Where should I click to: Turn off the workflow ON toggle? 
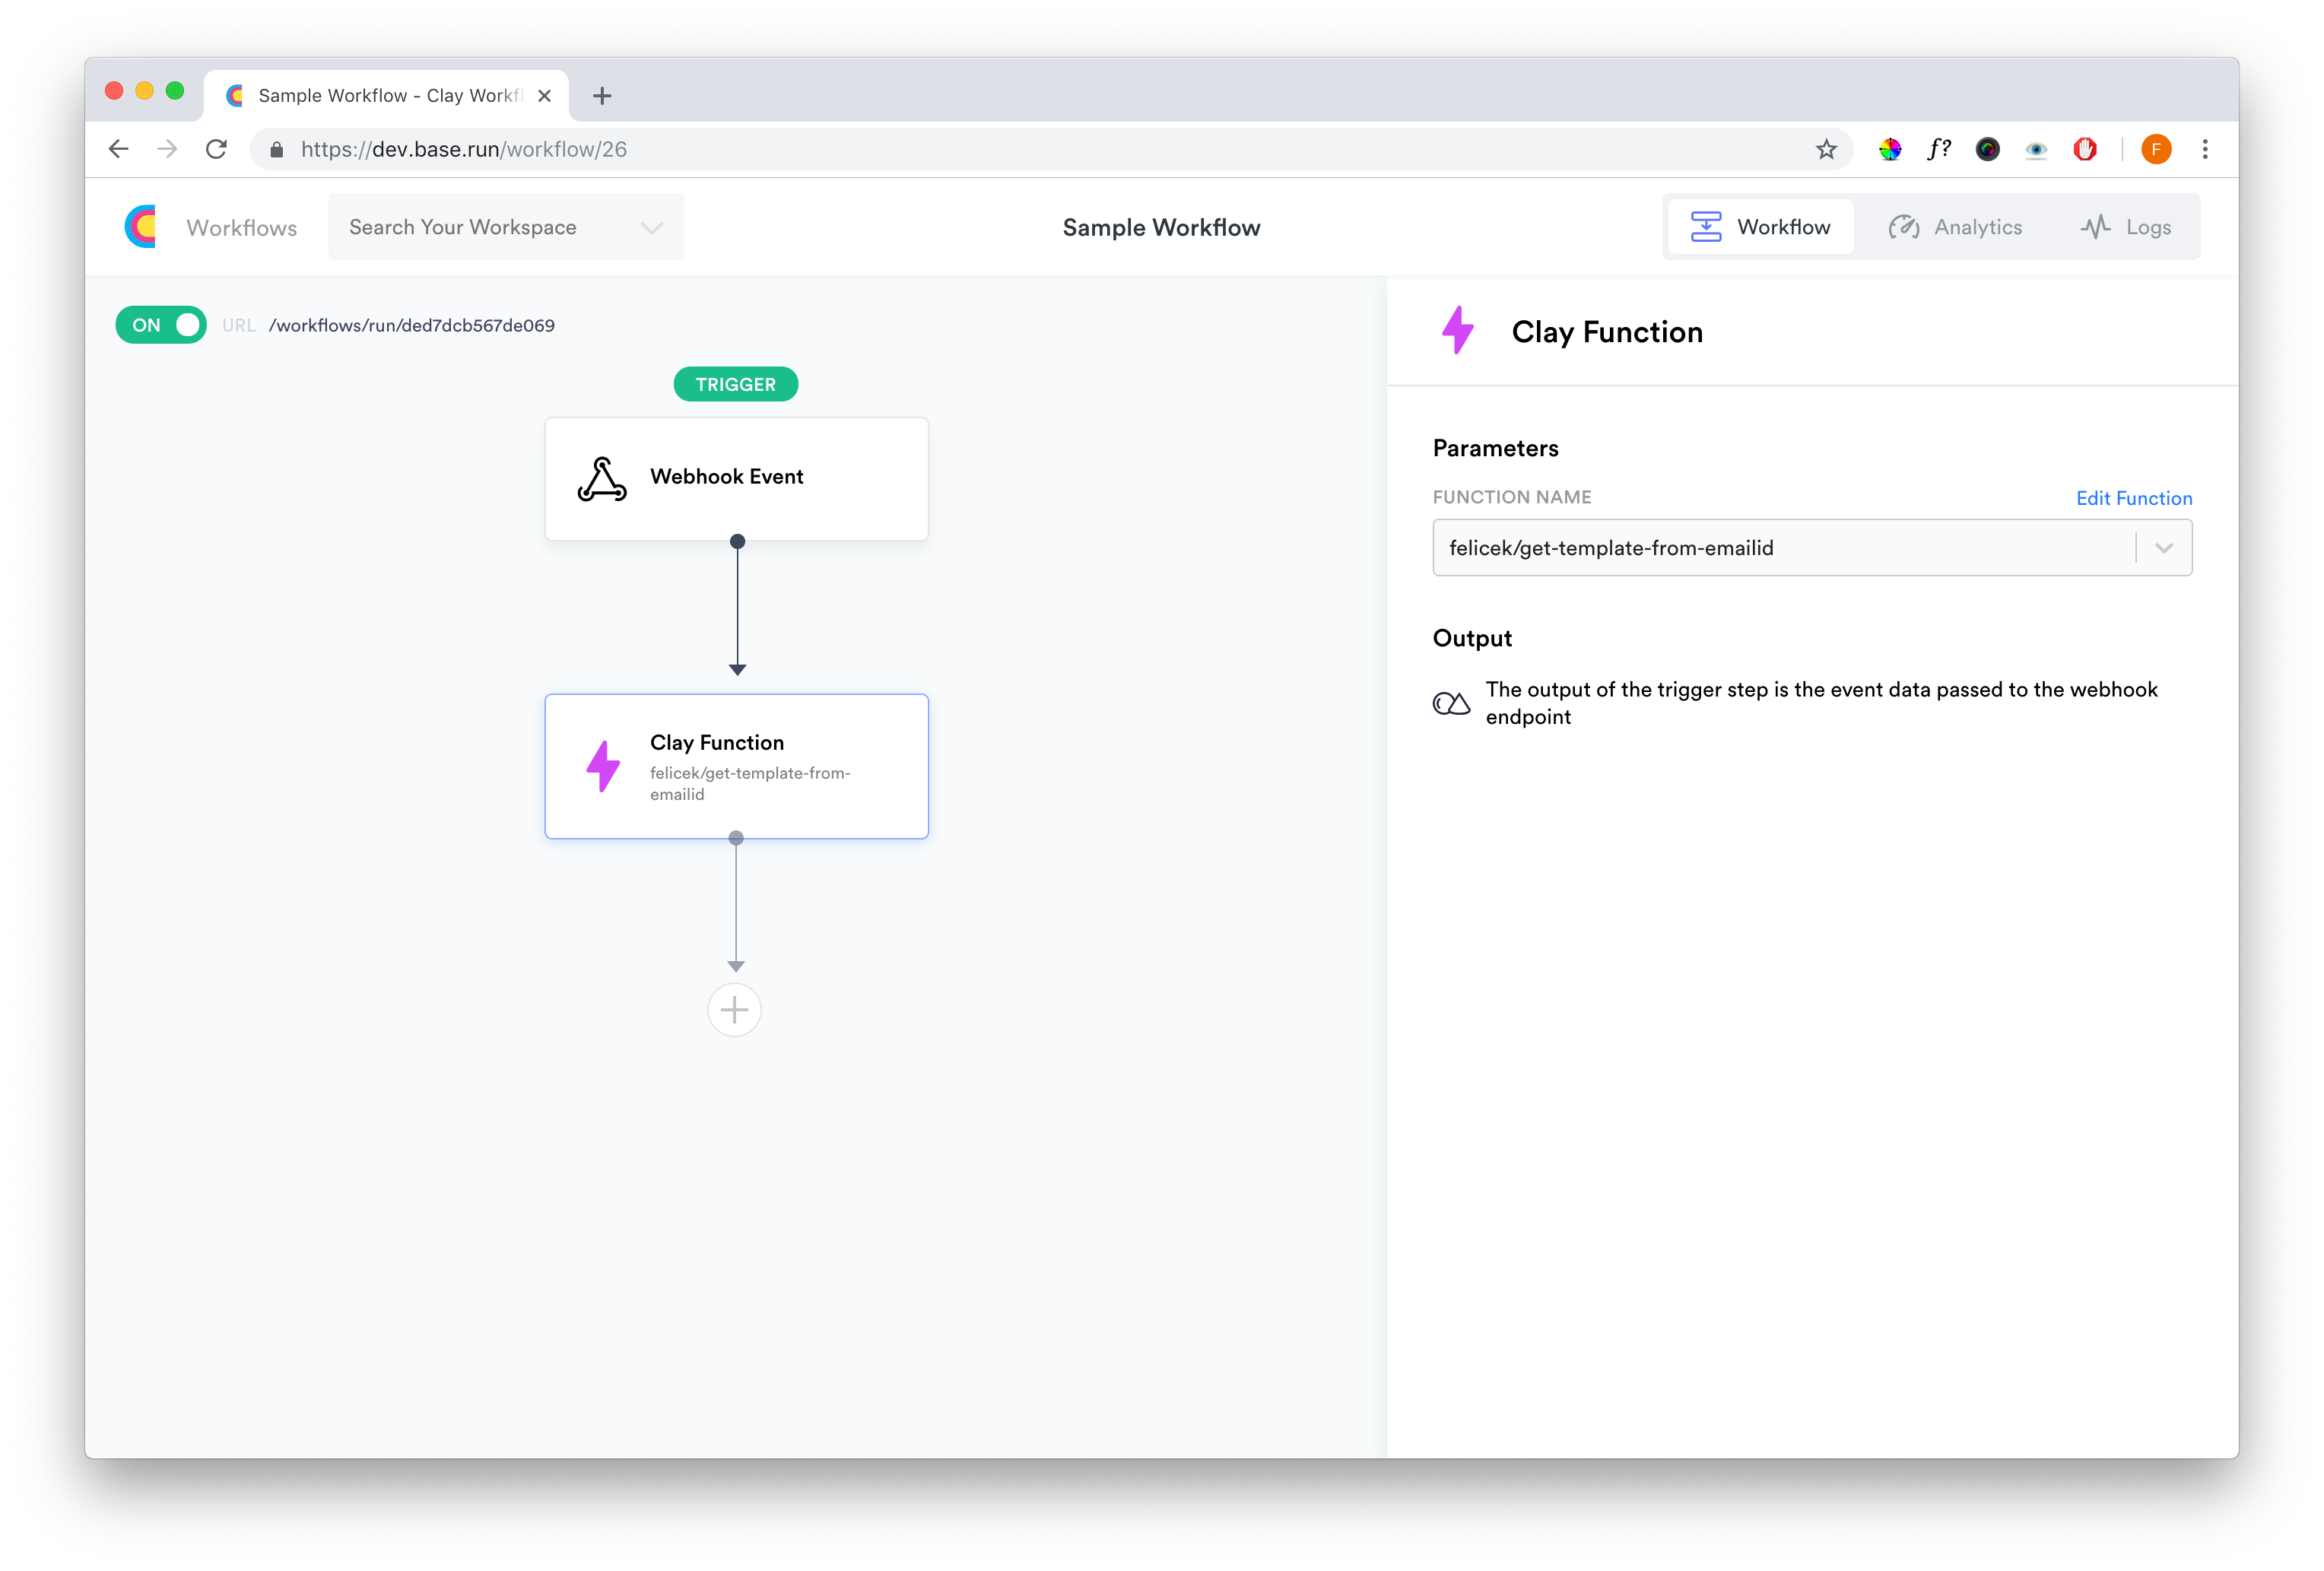coord(161,325)
